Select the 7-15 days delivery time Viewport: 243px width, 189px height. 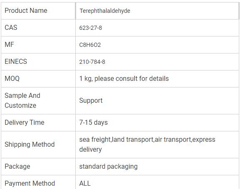coord(94,122)
